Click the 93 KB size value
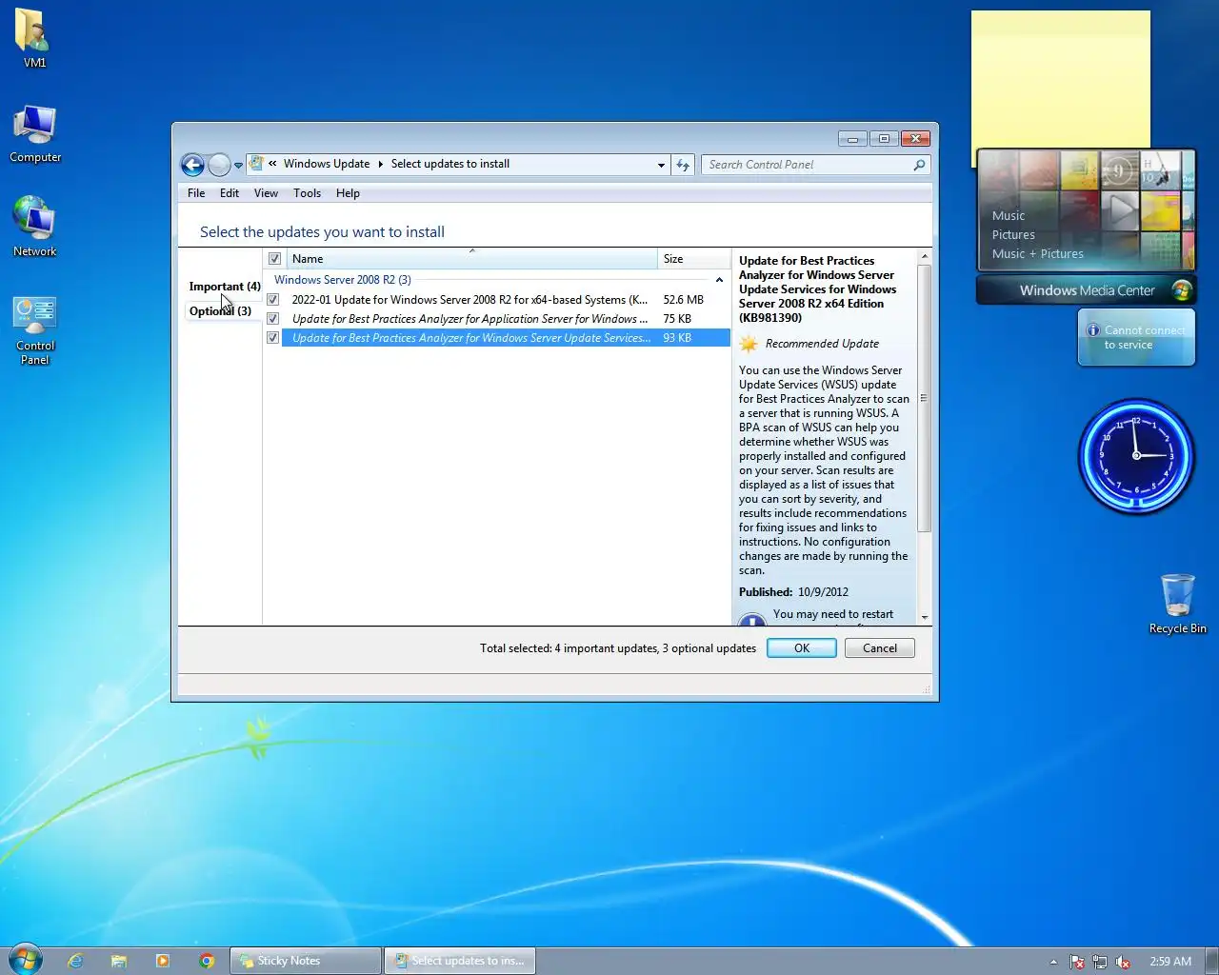1219x975 pixels. click(677, 338)
